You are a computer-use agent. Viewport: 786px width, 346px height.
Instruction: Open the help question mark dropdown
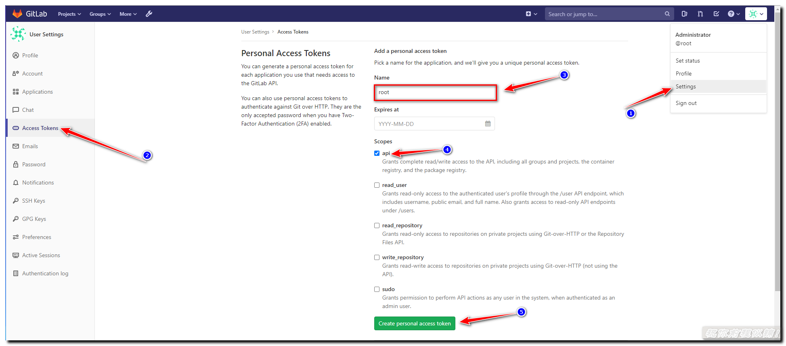pos(734,14)
